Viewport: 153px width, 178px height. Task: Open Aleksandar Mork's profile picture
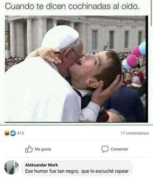(x=11, y=167)
